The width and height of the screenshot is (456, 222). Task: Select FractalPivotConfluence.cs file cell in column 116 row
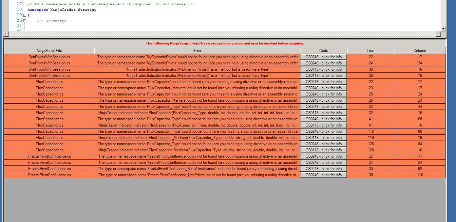click(x=49, y=175)
